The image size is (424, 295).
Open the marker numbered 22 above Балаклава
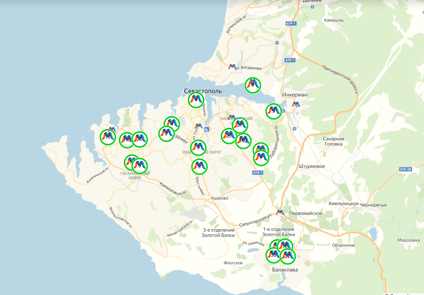click(x=288, y=256)
